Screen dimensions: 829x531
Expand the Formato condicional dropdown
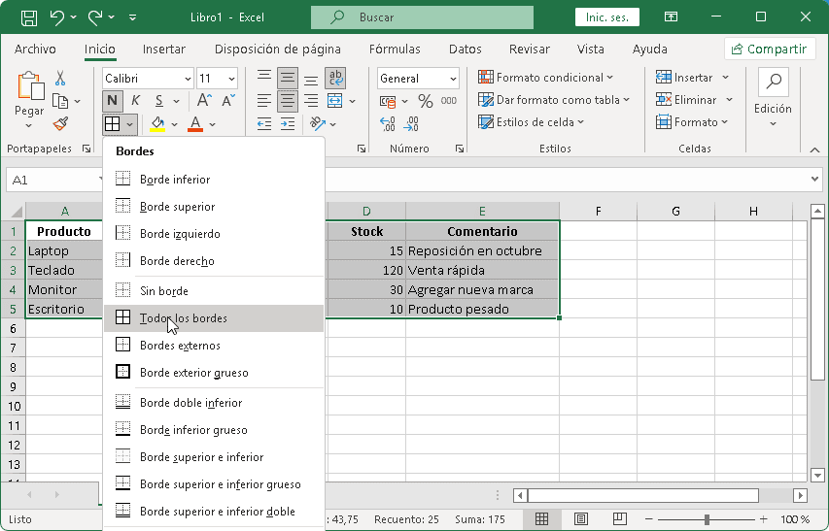pyautogui.click(x=546, y=78)
